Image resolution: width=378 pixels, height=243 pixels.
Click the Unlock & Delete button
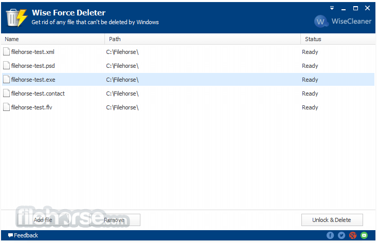[x=332, y=220]
